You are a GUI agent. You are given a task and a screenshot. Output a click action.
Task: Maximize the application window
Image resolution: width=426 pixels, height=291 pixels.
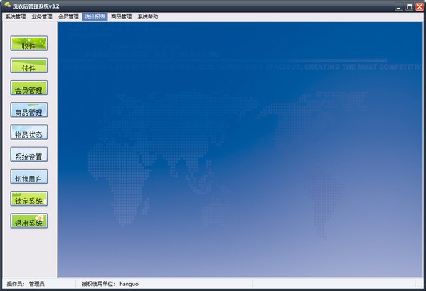409,7
